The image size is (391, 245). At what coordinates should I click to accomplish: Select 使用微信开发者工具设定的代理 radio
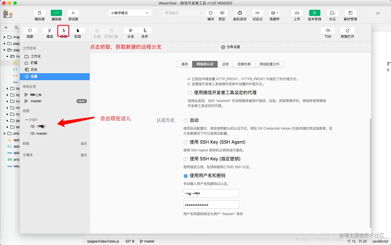click(x=190, y=93)
